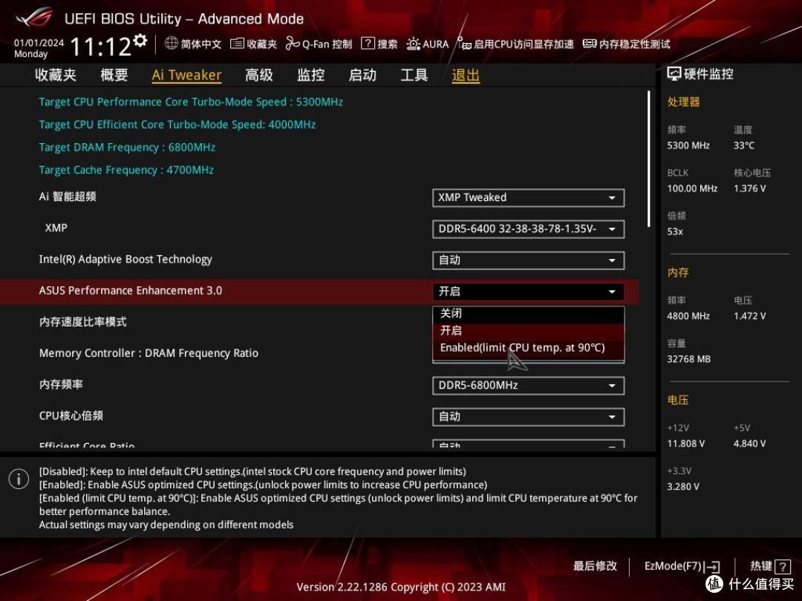Click the ROG logo
Image resolution: width=802 pixels, height=601 pixels.
(x=33, y=18)
